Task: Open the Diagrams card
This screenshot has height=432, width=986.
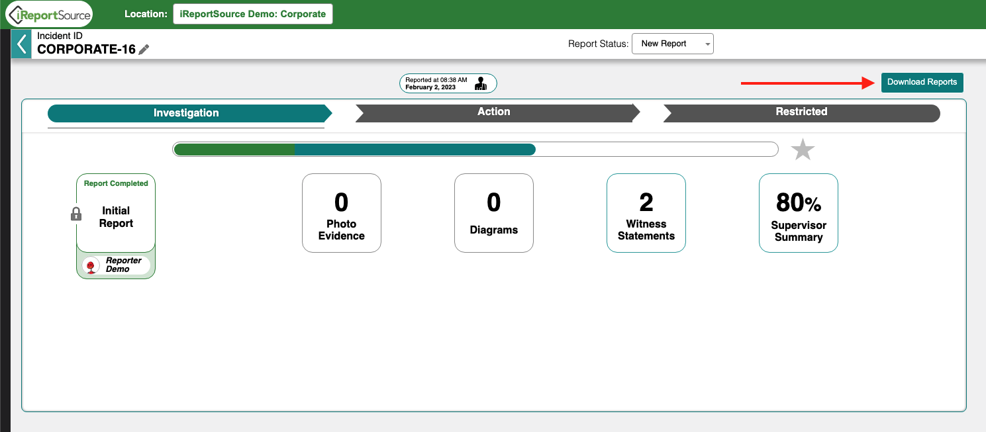Action: pyautogui.click(x=494, y=213)
